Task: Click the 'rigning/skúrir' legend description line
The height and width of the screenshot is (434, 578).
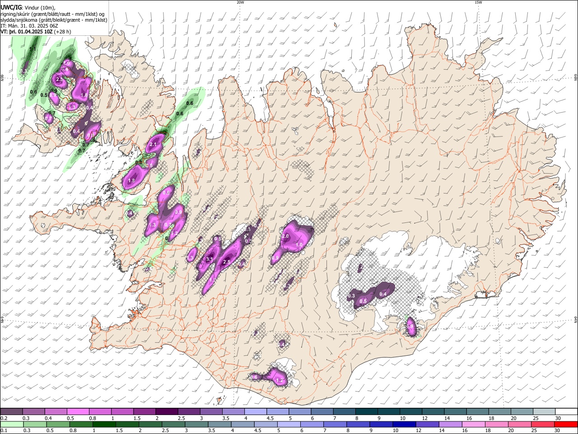Action: 52,14
